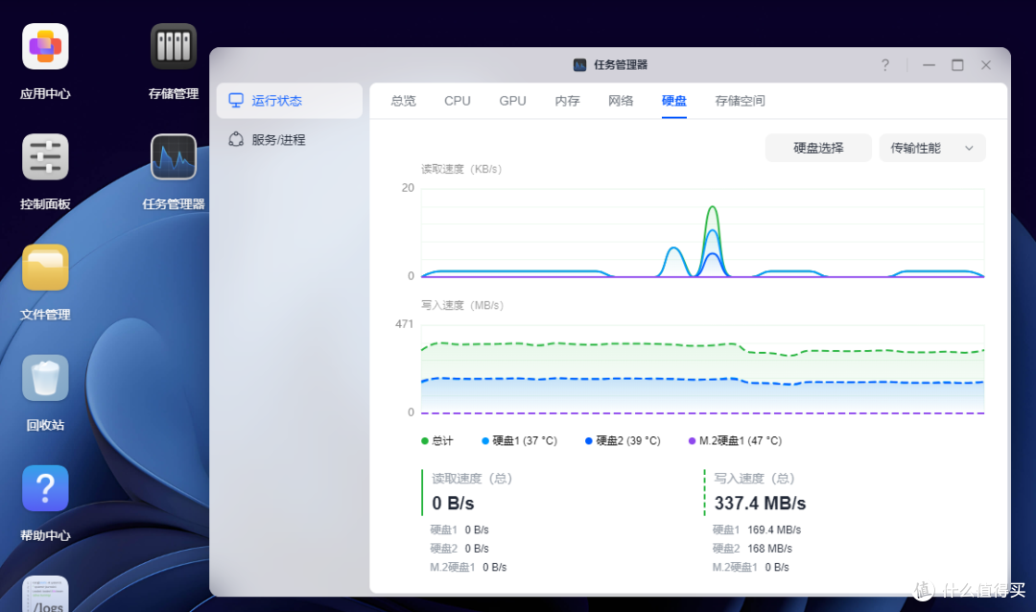Select 运行状态 in the sidebar

pyautogui.click(x=290, y=101)
